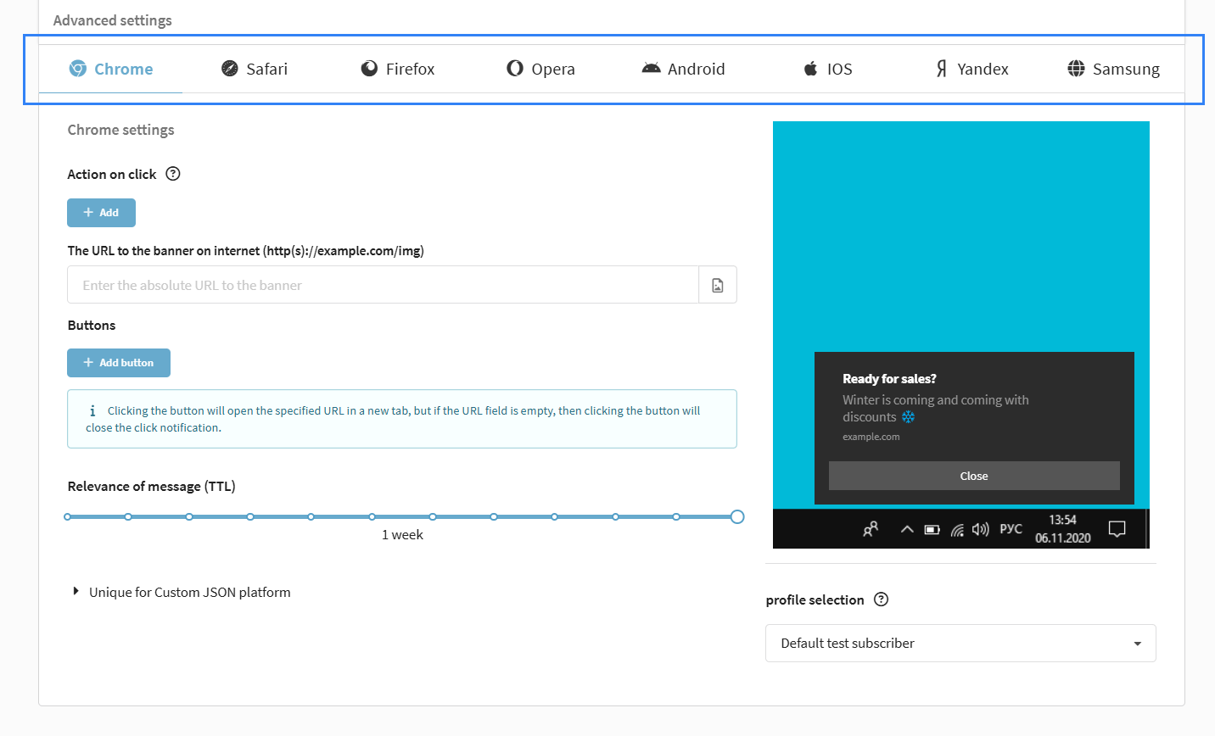
Task: Open the Safari platform tab
Action: pos(255,69)
